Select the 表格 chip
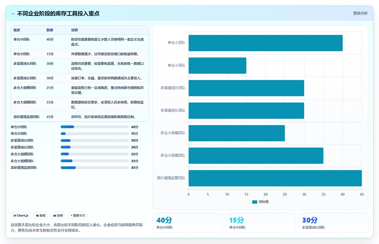The image size is (379, 244). (41, 215)
